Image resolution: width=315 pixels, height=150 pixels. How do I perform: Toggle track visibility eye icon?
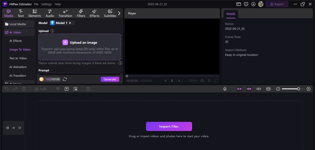[14, 128]
